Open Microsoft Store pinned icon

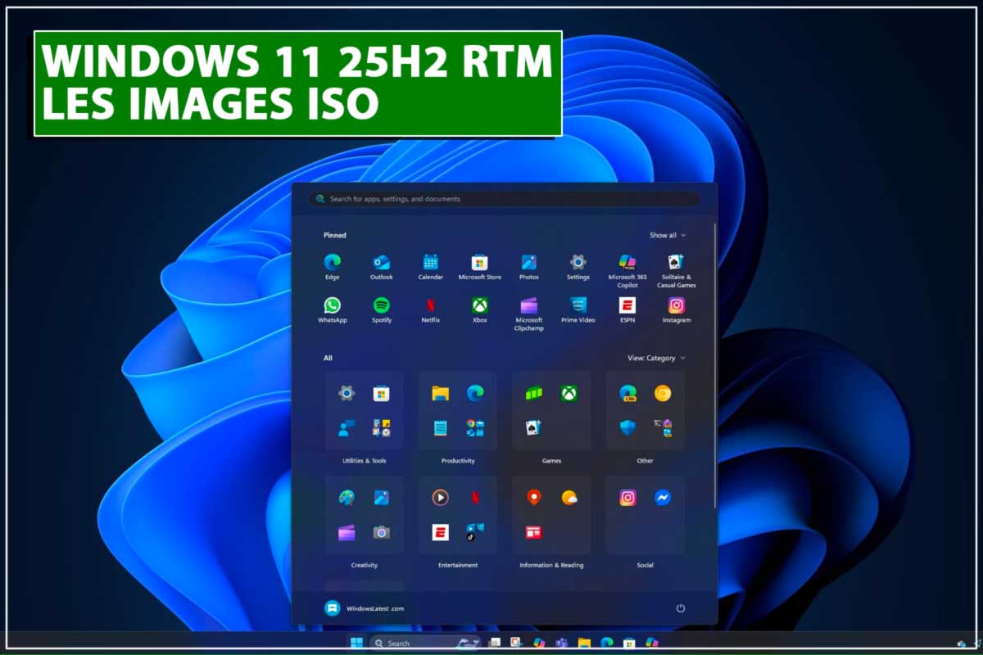479,263
